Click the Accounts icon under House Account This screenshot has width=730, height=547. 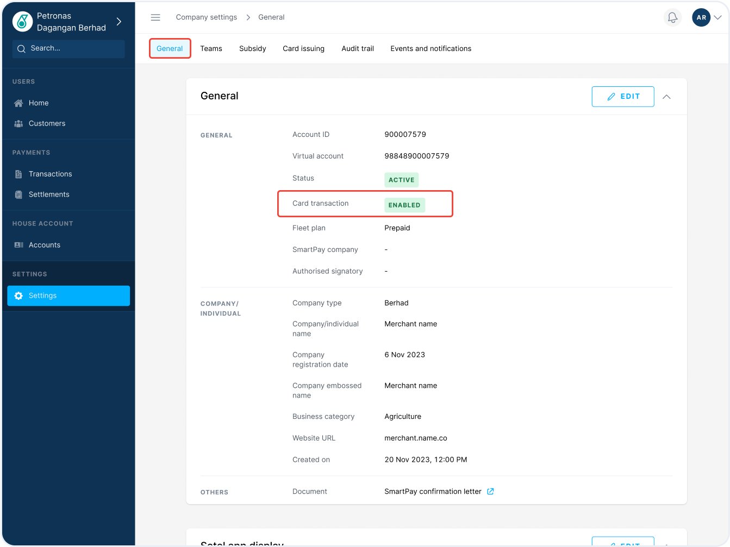pos(18,246)
